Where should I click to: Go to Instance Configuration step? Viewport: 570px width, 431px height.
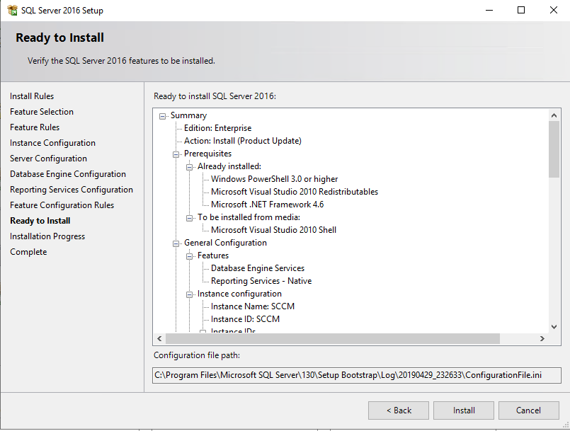pyautogui.click(x=52, y=143)
